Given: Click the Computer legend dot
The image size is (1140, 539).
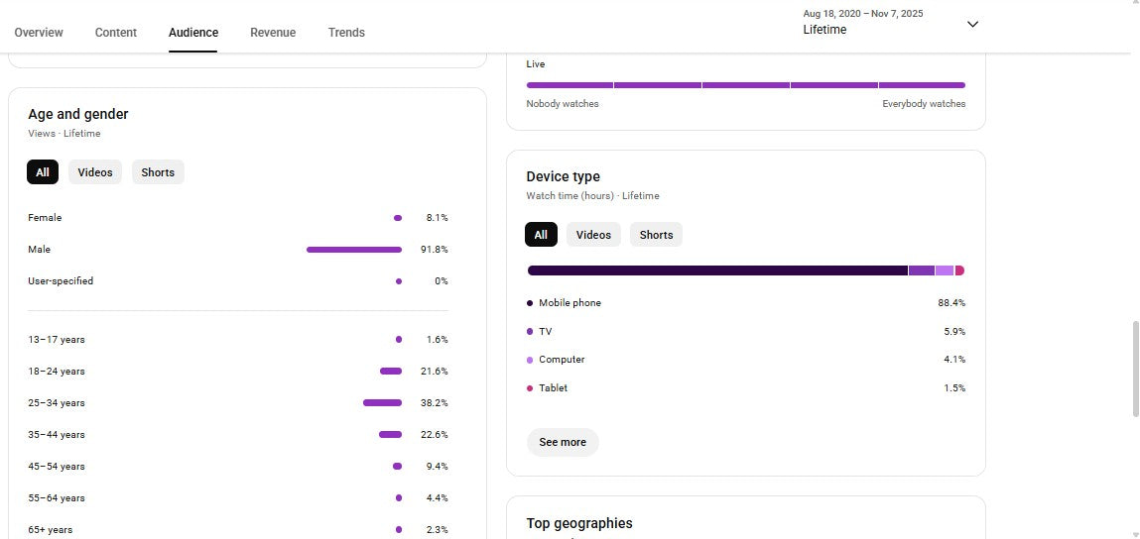Looking at the screenshot, I should point(530,360).
